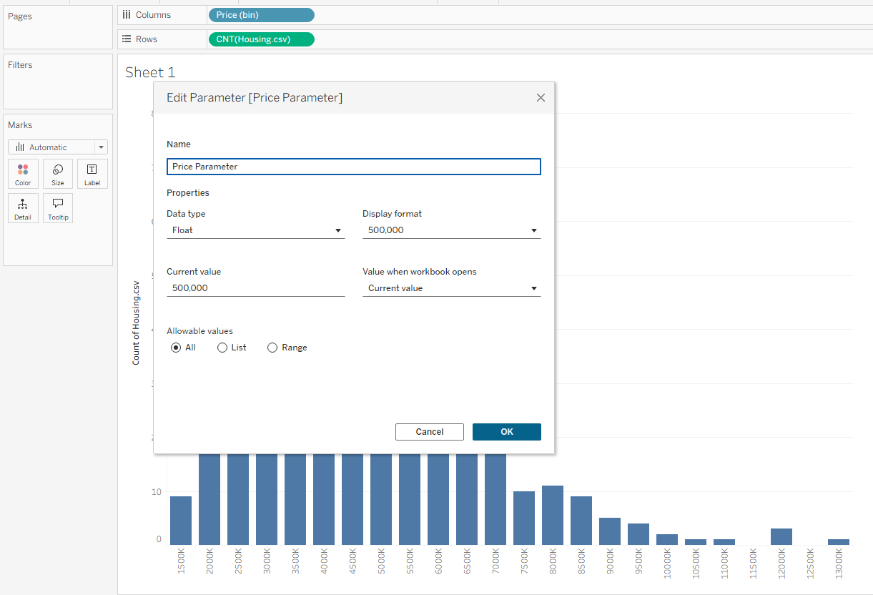
Task: Click the Rows shelf icon
Action: [127, 39]
